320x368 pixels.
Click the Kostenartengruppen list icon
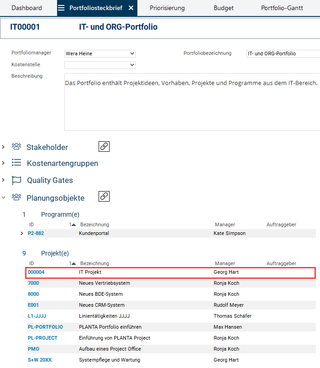click(16, 163)
